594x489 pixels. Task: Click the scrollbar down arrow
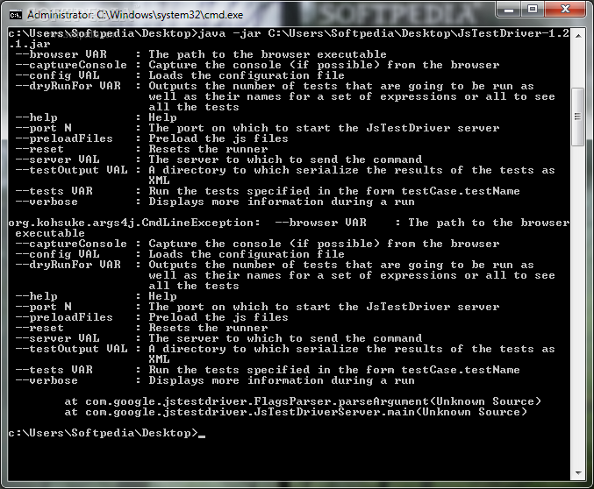coord(578,472)
